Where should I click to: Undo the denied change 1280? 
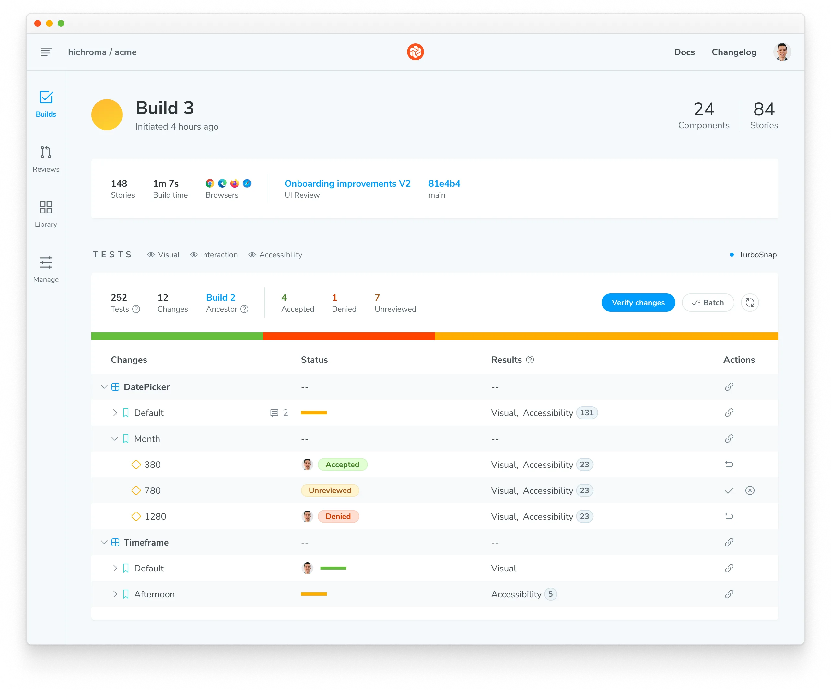[x=729, y=516]
